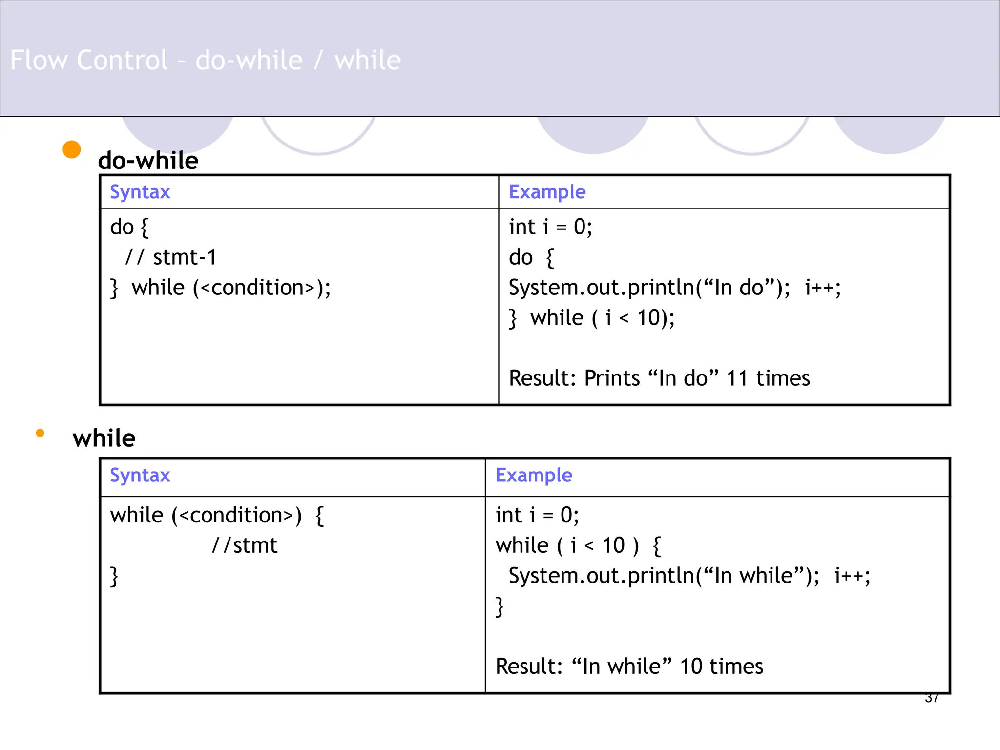The image size is (1000, 750).
Task: Click the '//stmt' comment in while syntax
Action: point(245,545)
